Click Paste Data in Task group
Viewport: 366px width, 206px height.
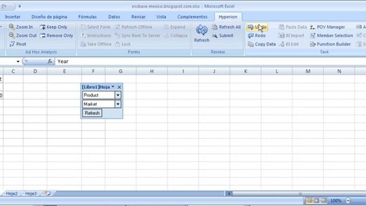(293, 27)
